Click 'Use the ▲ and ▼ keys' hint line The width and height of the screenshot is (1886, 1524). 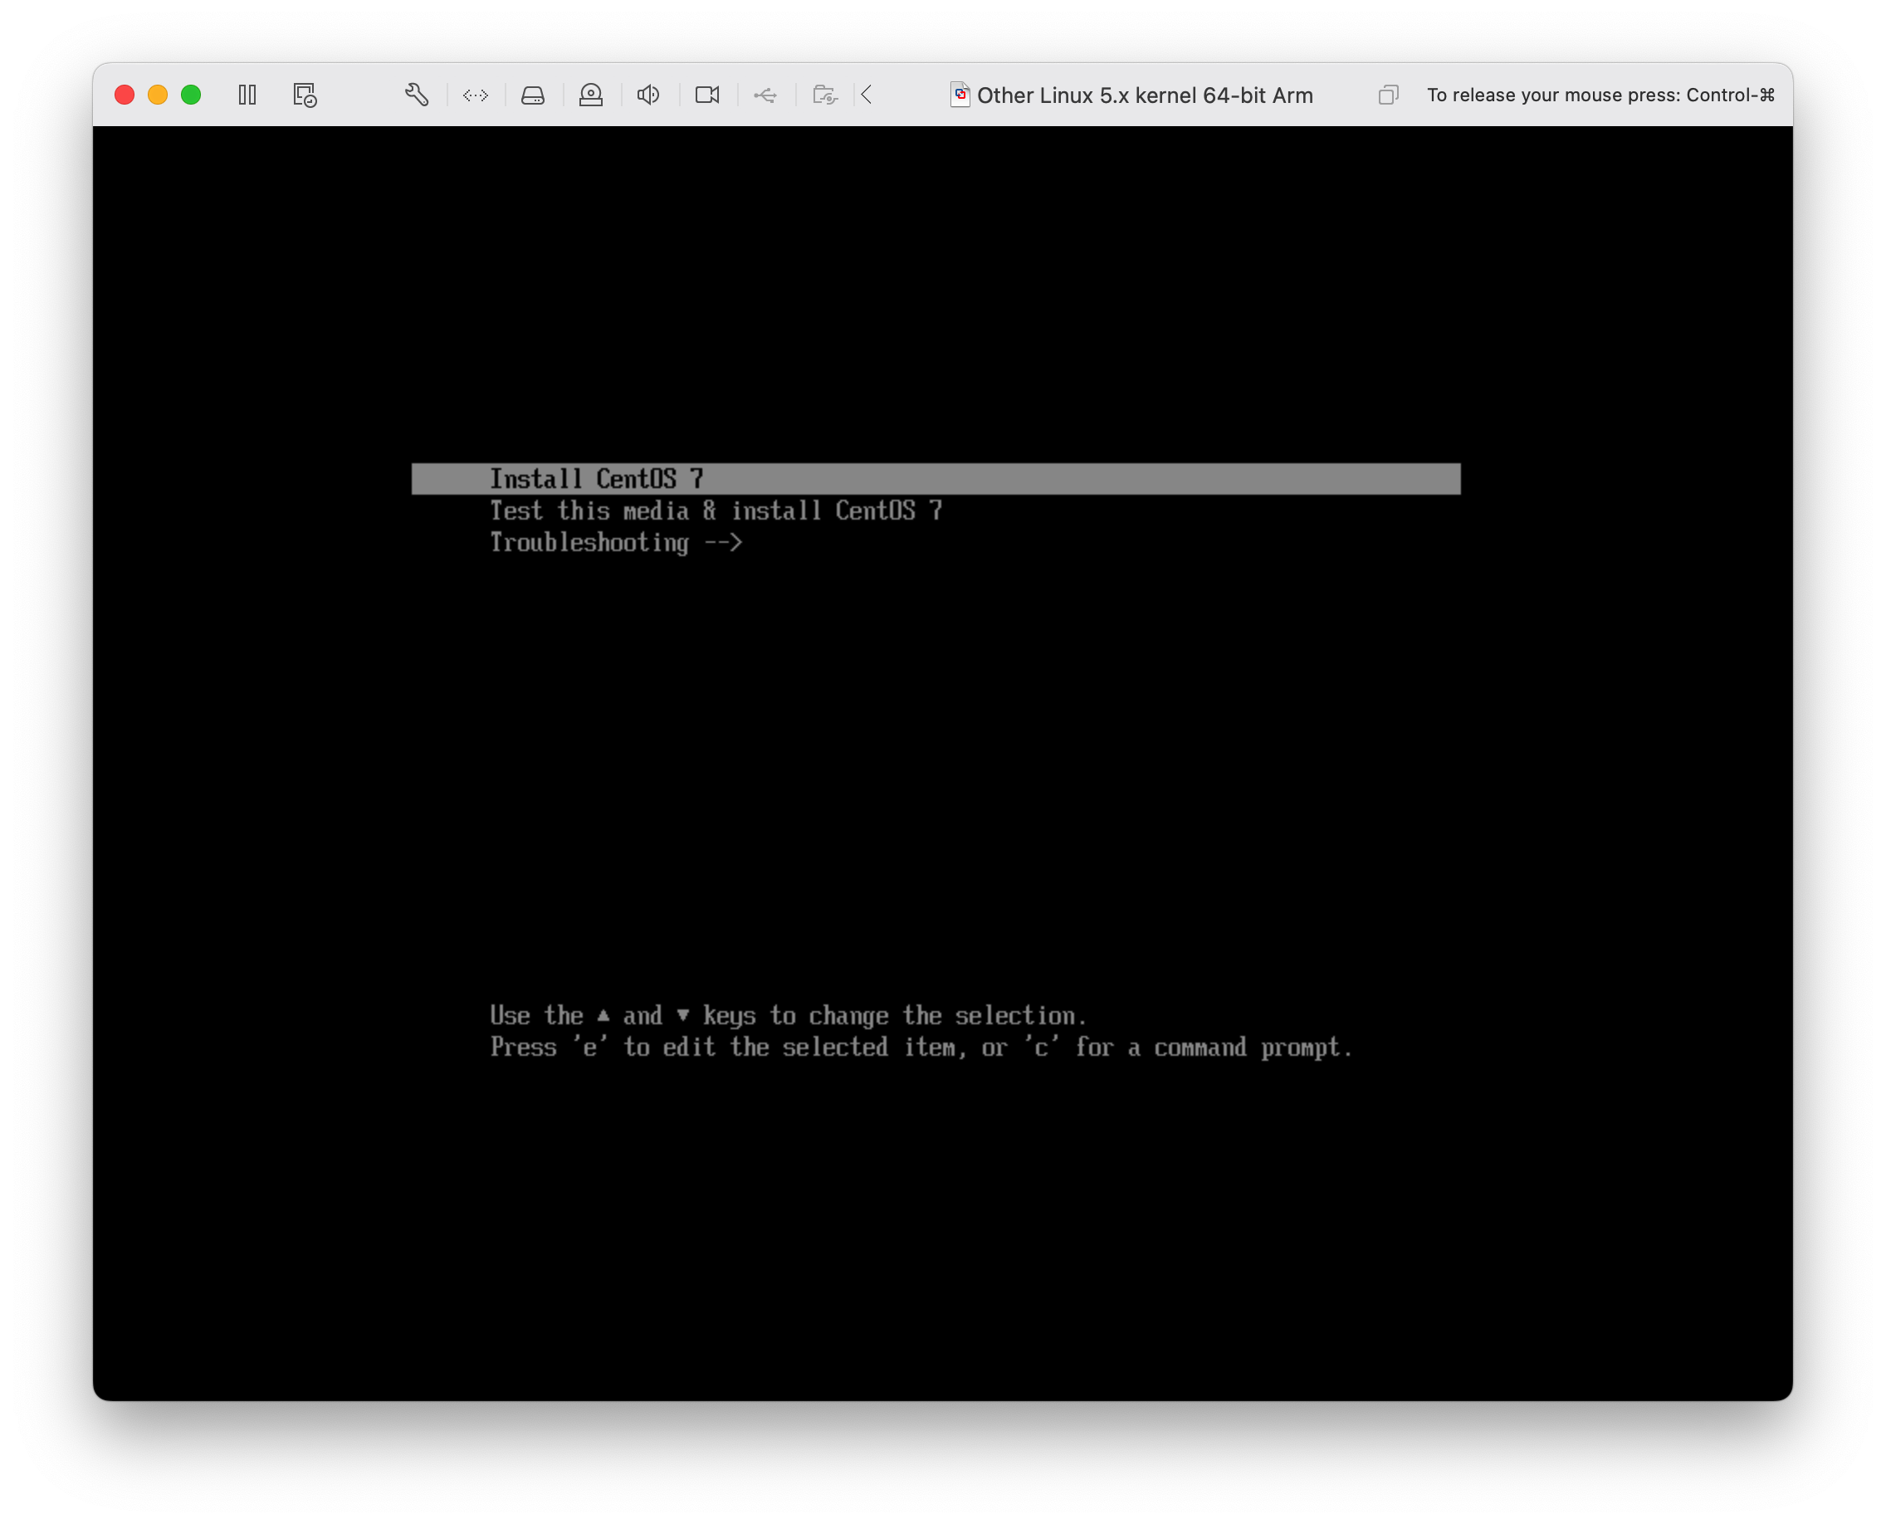[x=789, y=1016]
